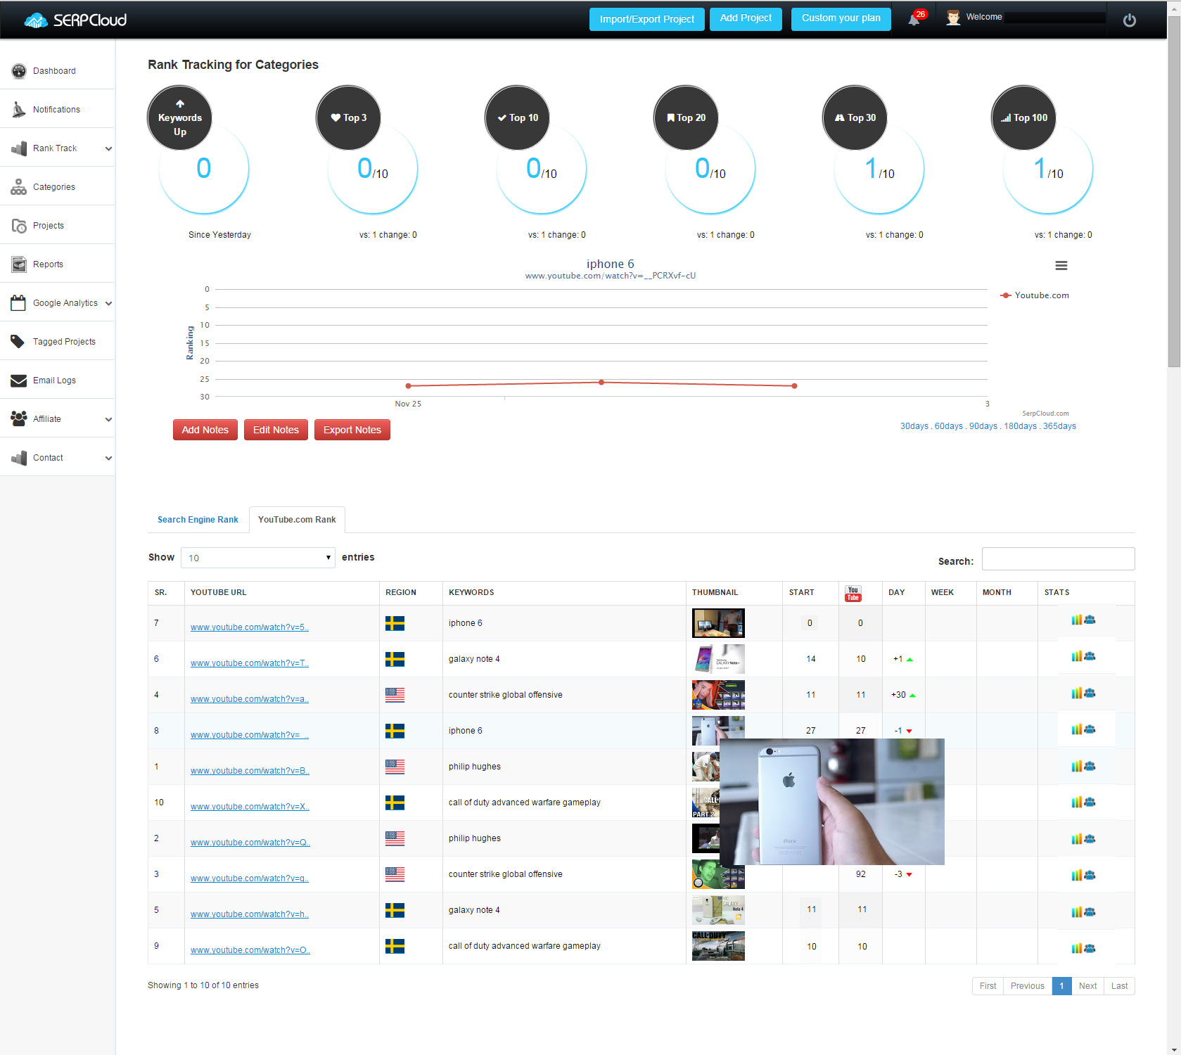Toggle the Youtube.com series in chart legend
Viewport: 1181px width, 1055px height.
(1034, 295)
